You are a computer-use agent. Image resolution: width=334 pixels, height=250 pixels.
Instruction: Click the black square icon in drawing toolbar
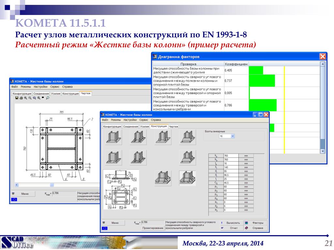[43, 98]
